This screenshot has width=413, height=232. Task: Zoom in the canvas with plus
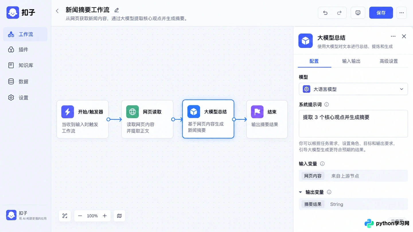tap(105, 216)
